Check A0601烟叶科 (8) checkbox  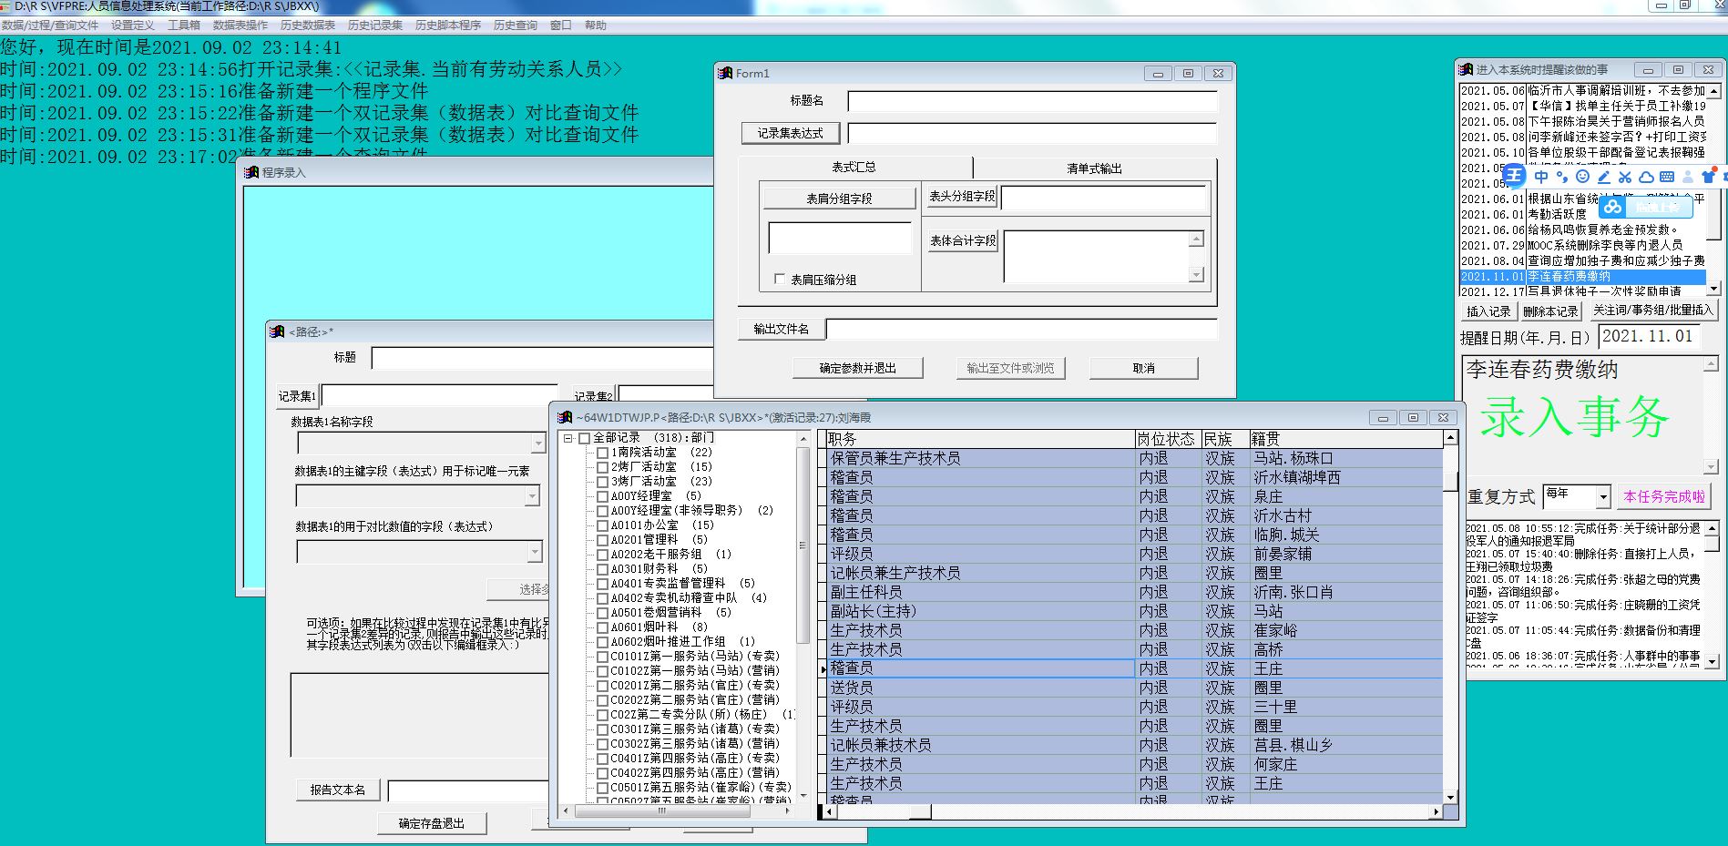pos(602,627)
